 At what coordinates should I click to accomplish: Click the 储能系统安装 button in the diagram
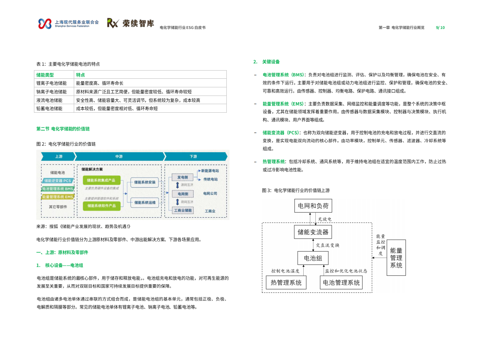point(145,182)
